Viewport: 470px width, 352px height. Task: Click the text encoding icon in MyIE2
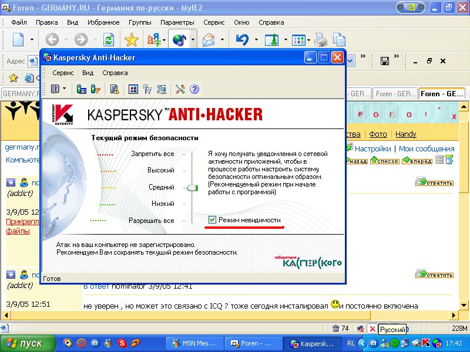pyautogui.click(x=154, y=39)
